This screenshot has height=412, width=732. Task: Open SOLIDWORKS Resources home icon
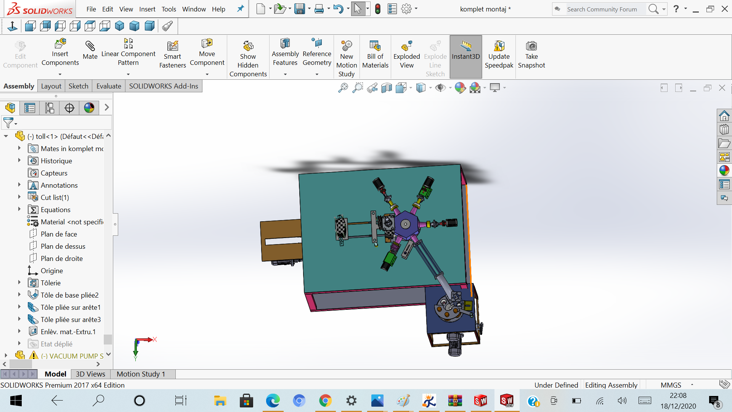724,115
